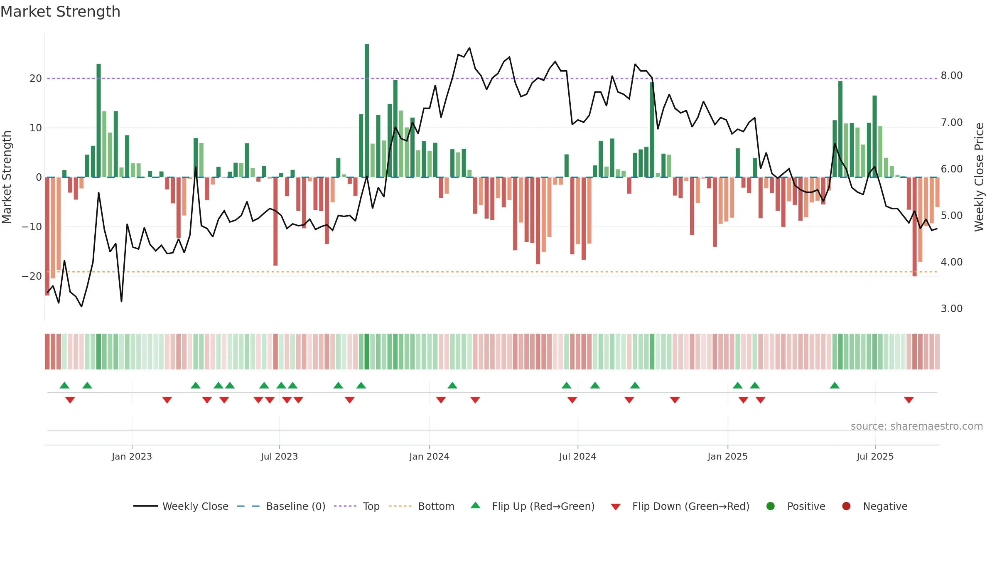Click the darkest green cell in the heatmap strip
This screenshot has height=561, width=997.
coord(367,352)
